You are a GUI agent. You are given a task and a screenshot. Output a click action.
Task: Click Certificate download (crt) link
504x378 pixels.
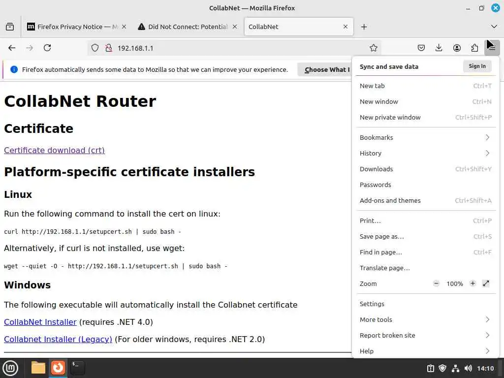click(54, 151)
